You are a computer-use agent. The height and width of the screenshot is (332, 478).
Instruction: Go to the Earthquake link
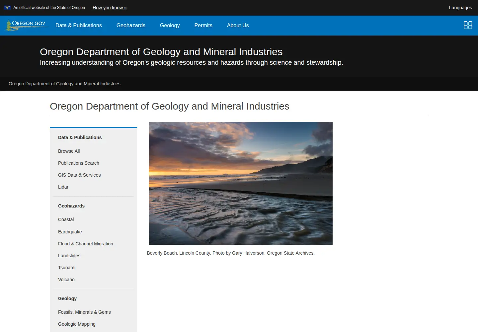[70, 232]
